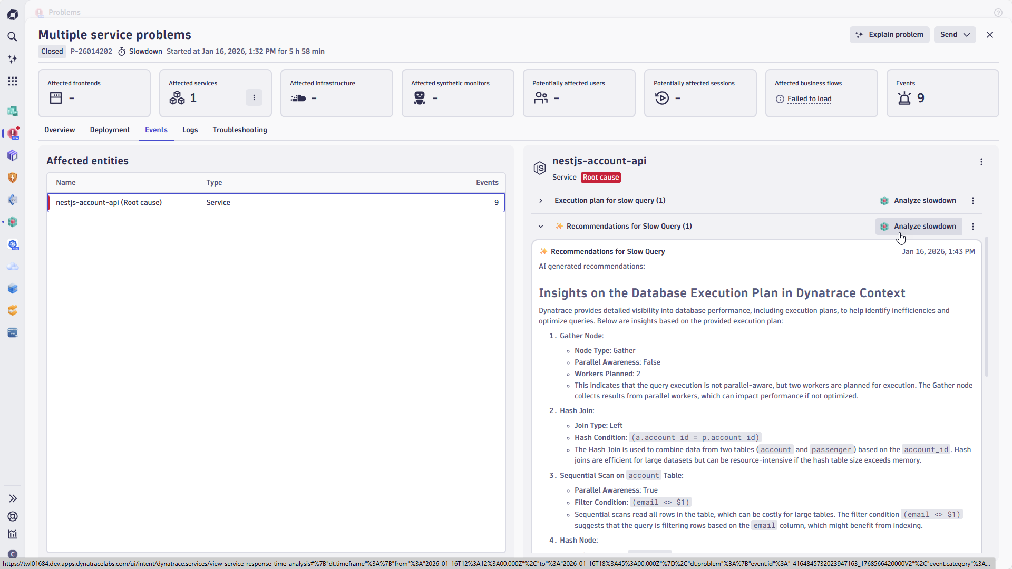Image resolution: width=1012 pixels, height=569 pixels.
Task: Open the kebab menu next to nestjs-account-api
Action: (981, 162)
